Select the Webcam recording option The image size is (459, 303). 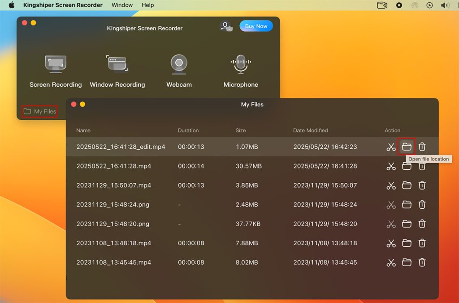pyautogui.click(x=179, y=71)
